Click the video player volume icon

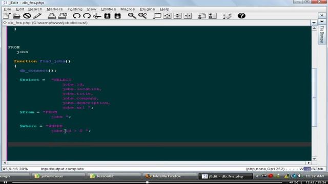(x=291, y=182)
